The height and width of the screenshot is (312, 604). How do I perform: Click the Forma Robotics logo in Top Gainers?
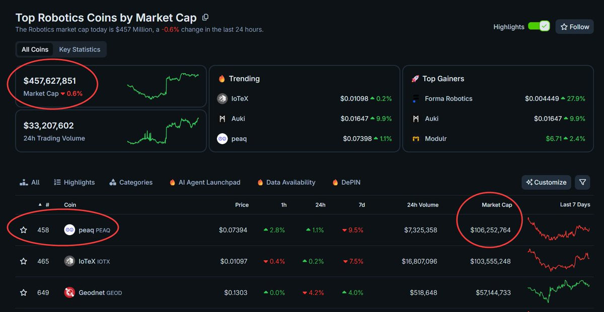pos(416,98)
